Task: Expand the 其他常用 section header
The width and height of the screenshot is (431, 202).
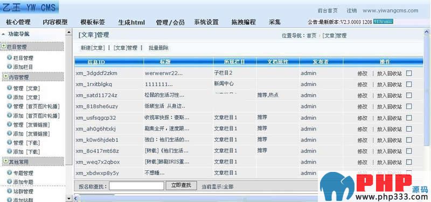Action: pos(32,162)
